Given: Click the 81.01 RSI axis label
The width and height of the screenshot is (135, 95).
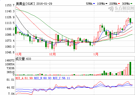Looking at the screenshot, I should [x=10, y=80].
